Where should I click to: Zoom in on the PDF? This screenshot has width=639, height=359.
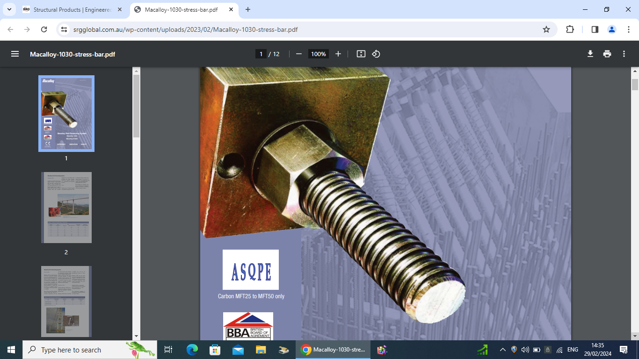(338, 54)
